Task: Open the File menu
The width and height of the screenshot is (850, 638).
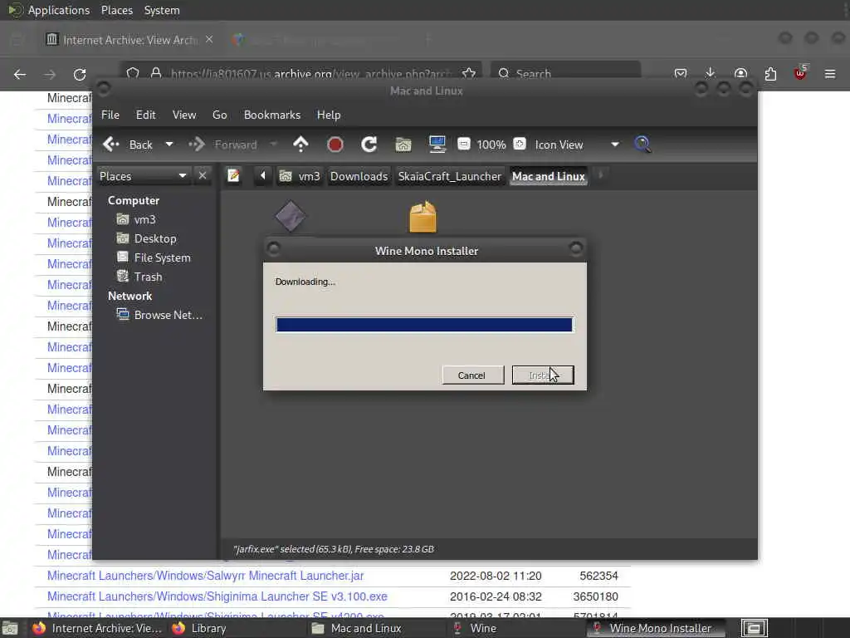Action: (x=110, y=115)
